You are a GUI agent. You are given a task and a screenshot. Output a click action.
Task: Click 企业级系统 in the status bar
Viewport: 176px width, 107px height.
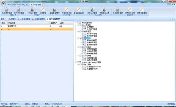(57, 104)
